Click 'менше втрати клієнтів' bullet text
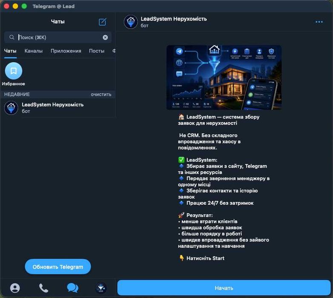333x298 pixels. pos(209,222)
